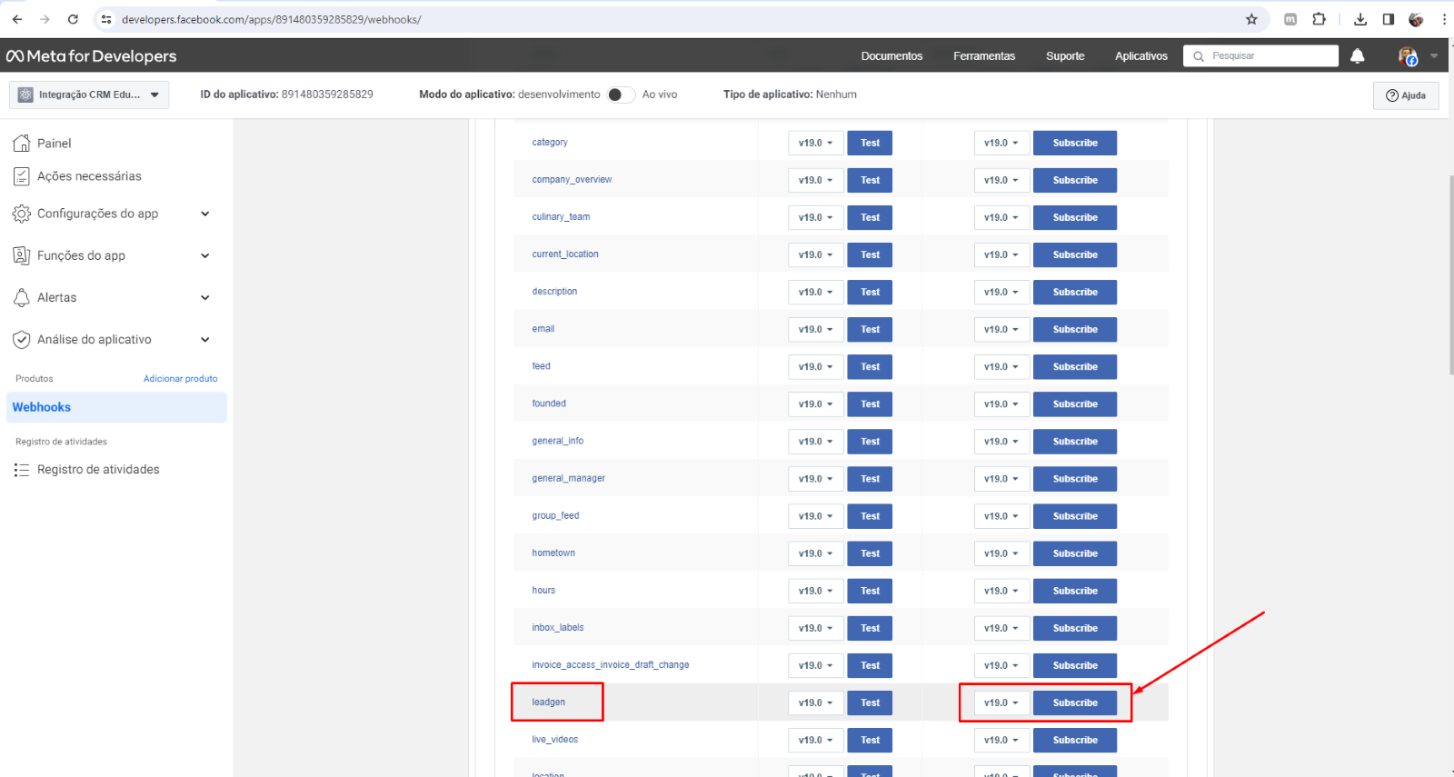Click the Painel home icon
This screenshot has height=777, width=1454.
(x=22, y=143)
